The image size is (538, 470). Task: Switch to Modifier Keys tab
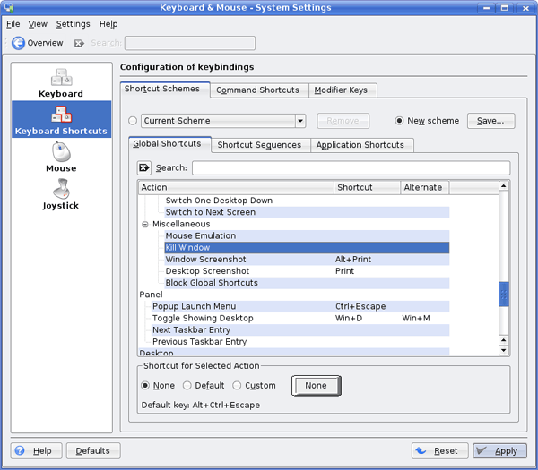[343, 90]
